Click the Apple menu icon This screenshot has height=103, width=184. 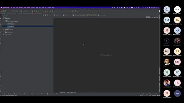click(2, 7)
